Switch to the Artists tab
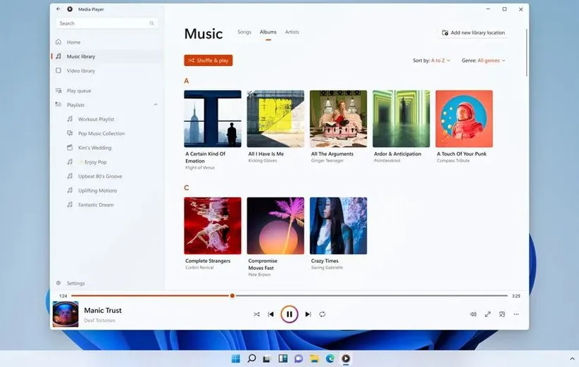Image resolution: width=579 pixels, height=367 pixels. (292, 32)
